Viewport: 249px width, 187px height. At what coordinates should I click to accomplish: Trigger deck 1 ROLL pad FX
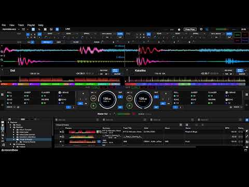coord(9,94)
